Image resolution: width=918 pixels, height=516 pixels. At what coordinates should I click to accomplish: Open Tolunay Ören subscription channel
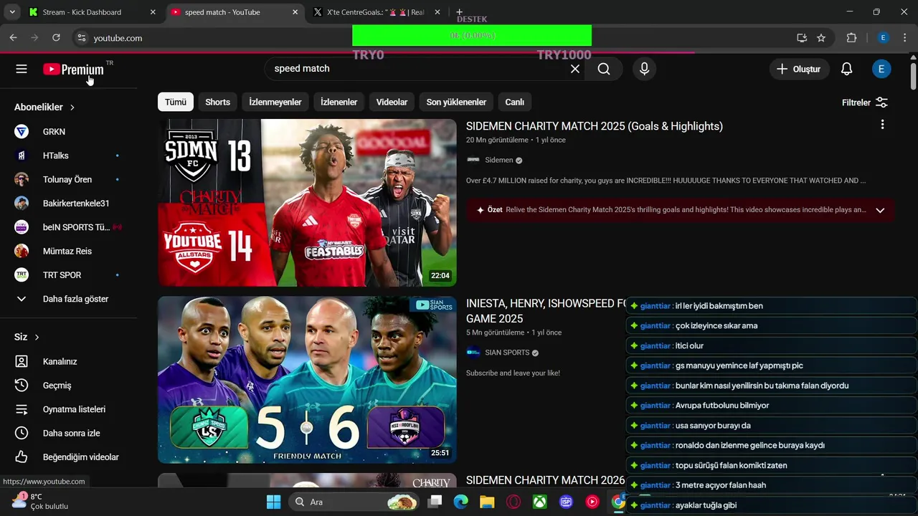pos(68,179)
